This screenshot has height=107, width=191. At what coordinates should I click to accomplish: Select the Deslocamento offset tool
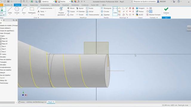tap(93, 15)
